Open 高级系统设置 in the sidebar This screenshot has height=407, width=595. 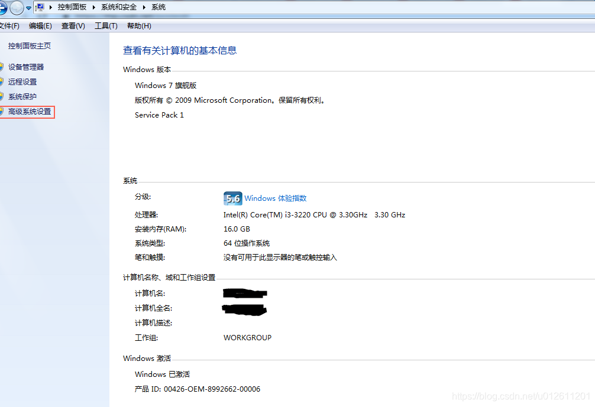pos(30,112)
